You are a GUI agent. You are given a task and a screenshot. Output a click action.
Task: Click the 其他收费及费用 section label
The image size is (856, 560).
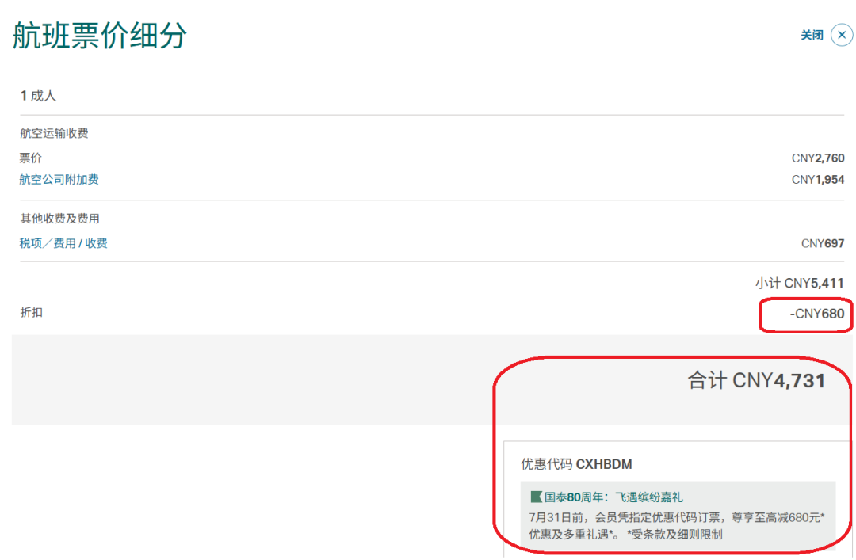[x=59, y=219]
